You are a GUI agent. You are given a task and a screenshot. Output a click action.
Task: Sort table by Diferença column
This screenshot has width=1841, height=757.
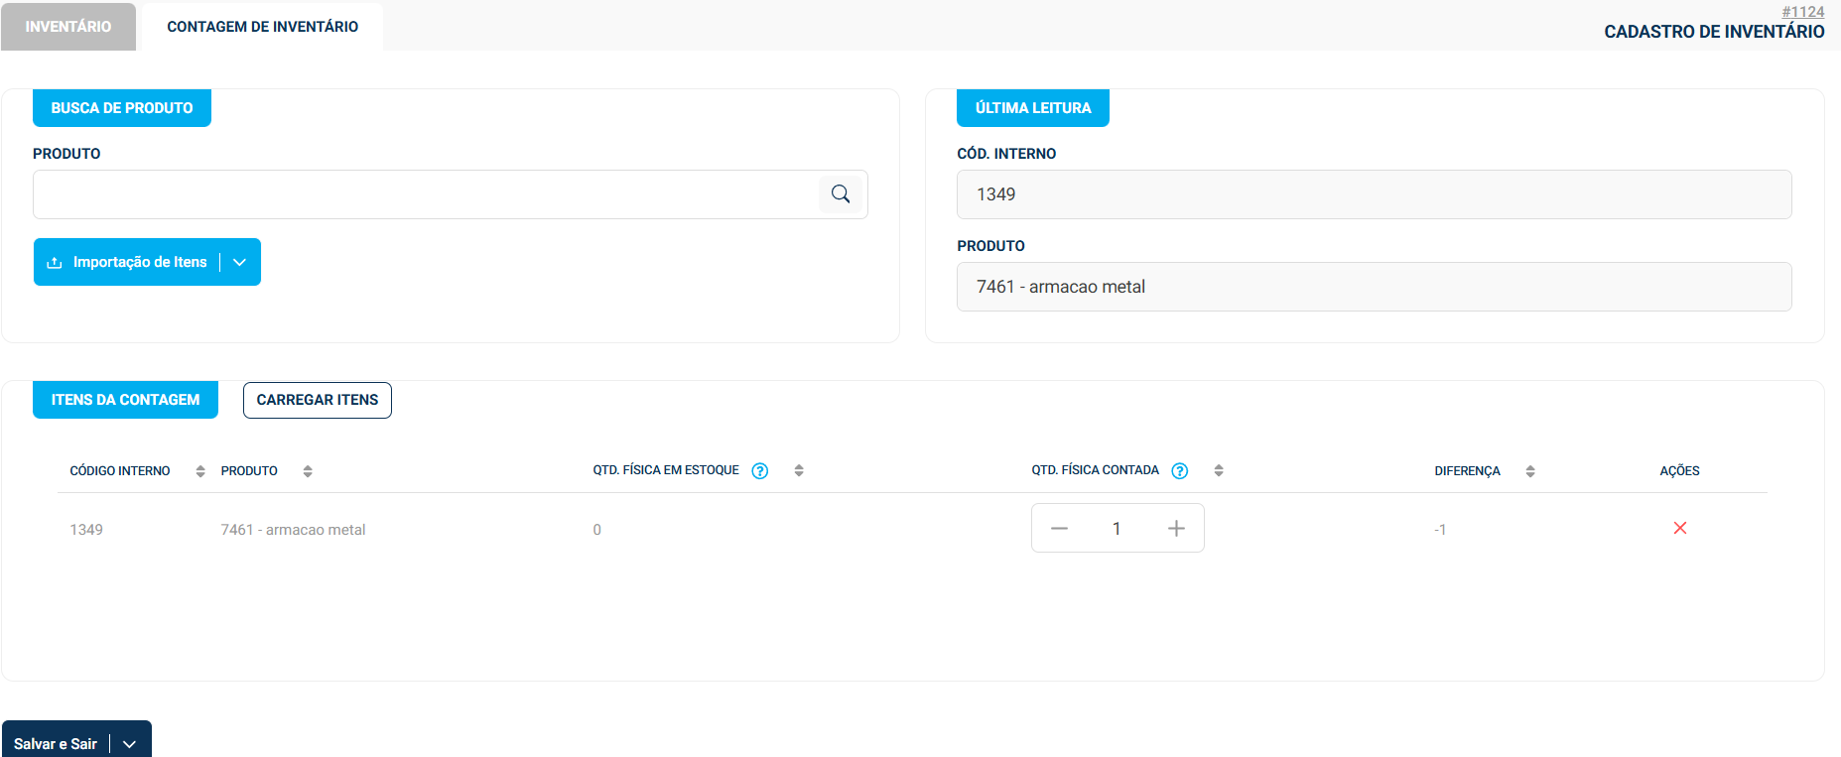1530,471
